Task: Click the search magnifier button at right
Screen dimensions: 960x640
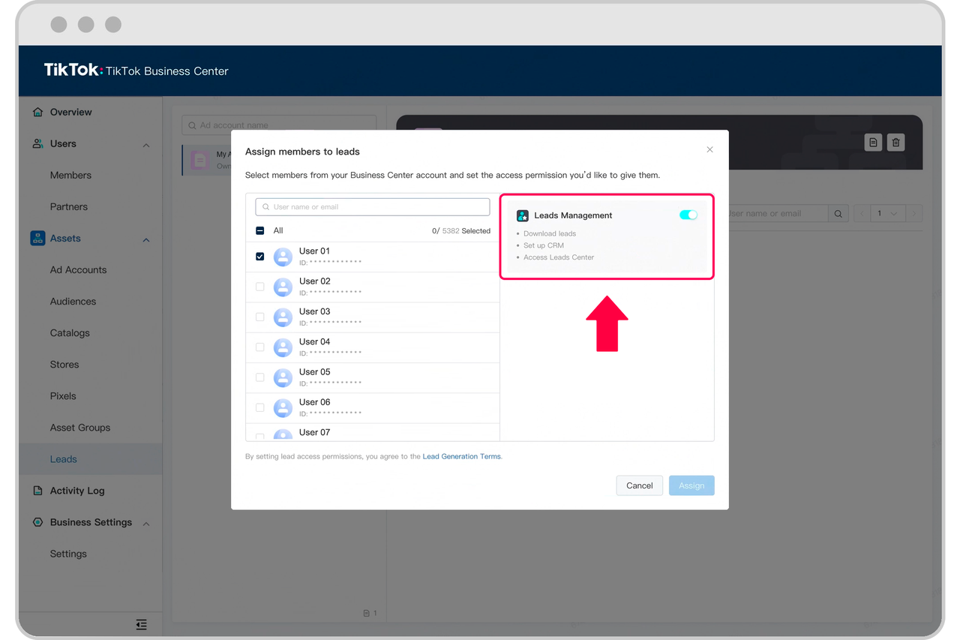Action: click(x=838, y=214)
